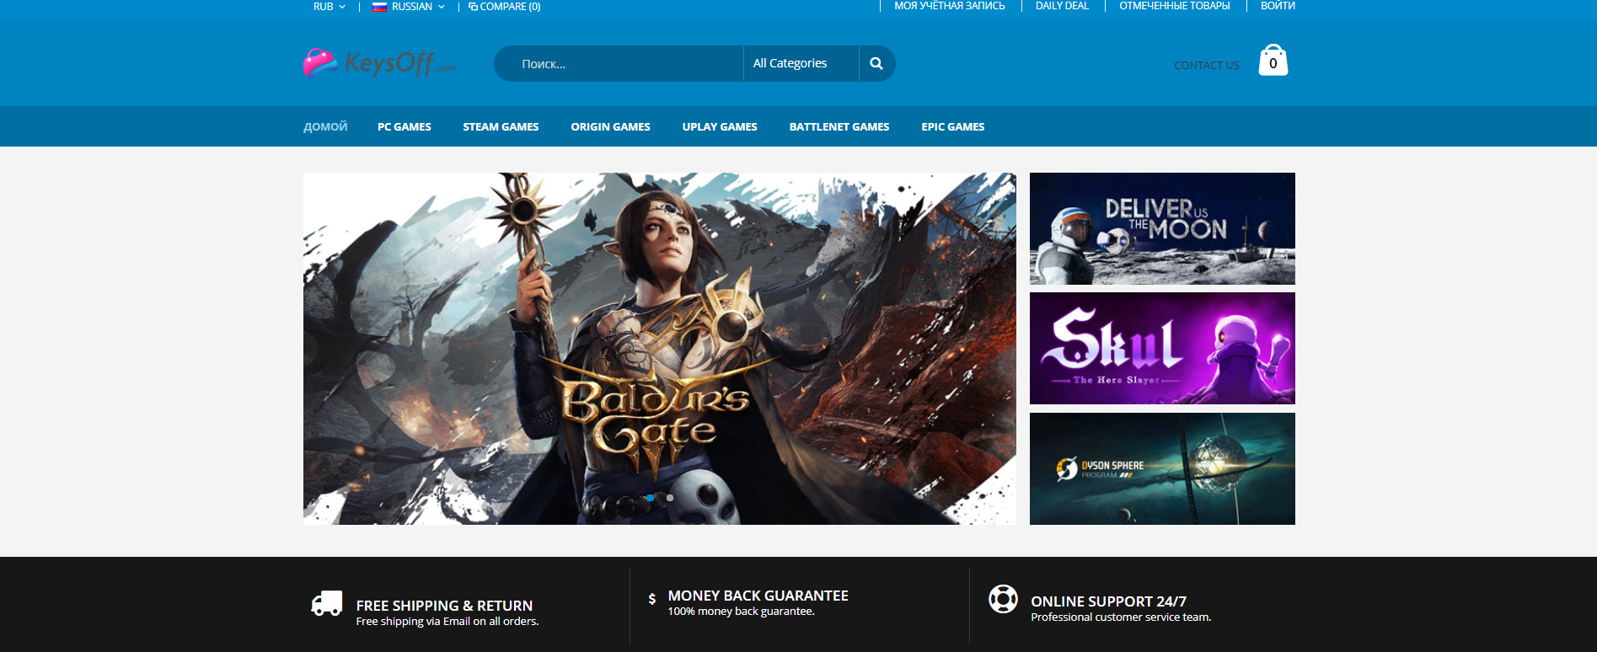The width and height of the screenshot is (1597, 652).
Task: Open the UPLAY GAMES menu
Action: (x=720, y=126)
